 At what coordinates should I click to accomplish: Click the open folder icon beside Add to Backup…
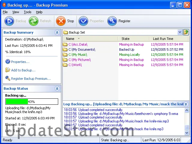[x=8, y=70]
